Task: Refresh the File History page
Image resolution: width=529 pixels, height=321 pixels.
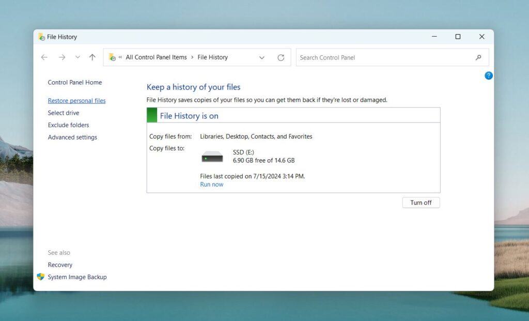Action: pos(281,57)
